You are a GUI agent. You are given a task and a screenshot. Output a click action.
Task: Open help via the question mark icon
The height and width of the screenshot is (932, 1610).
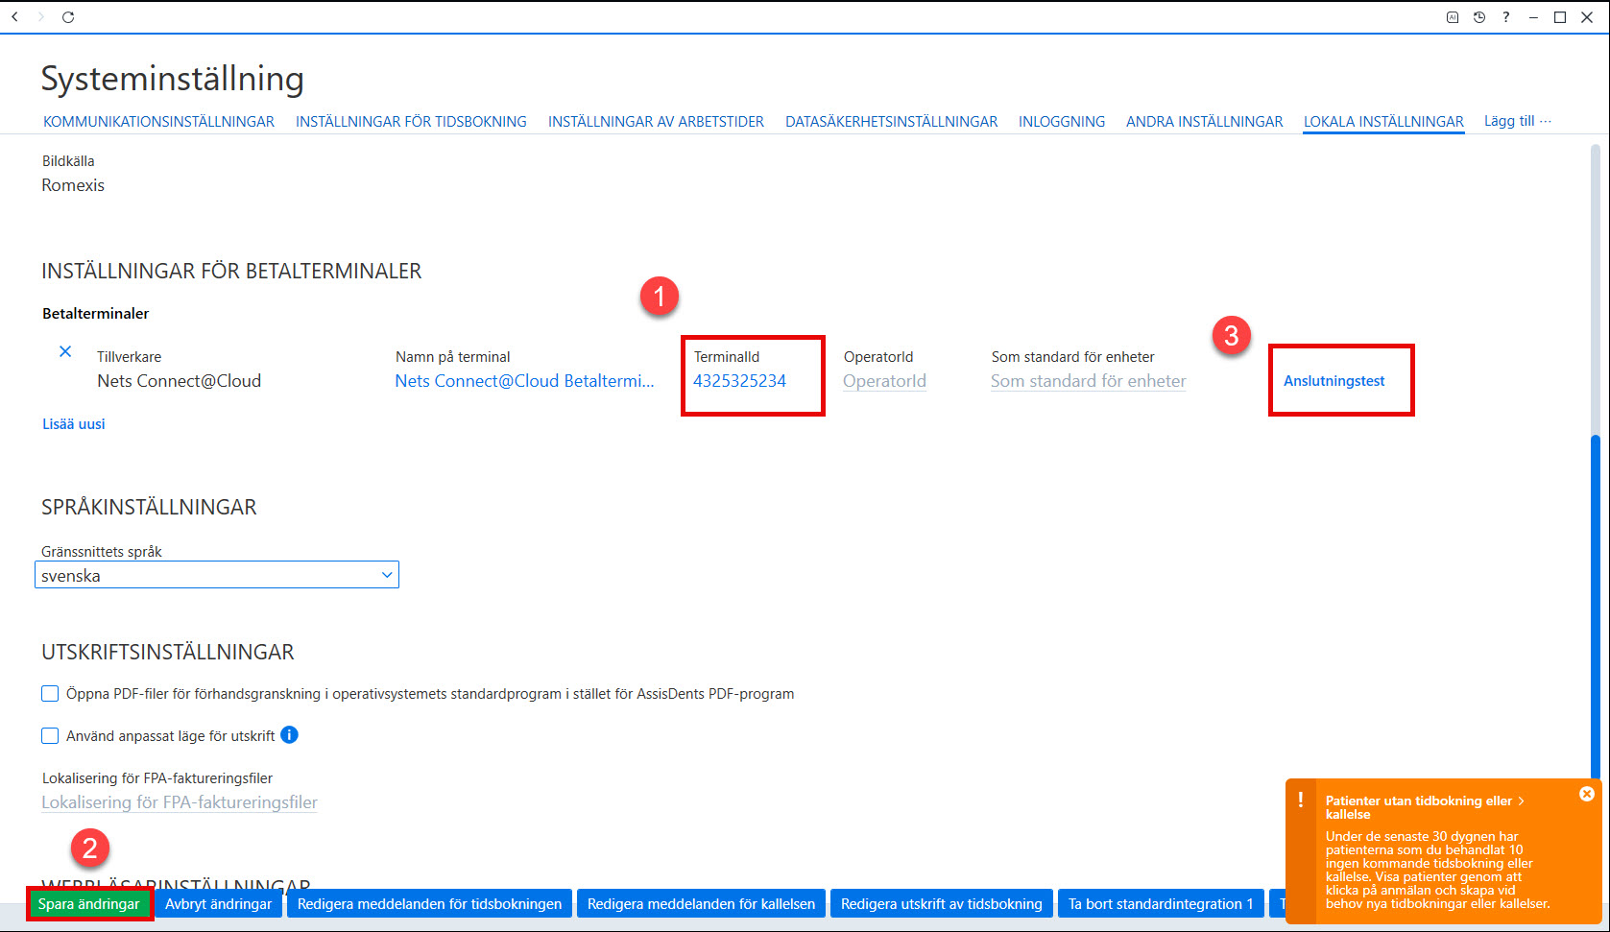1506,17
